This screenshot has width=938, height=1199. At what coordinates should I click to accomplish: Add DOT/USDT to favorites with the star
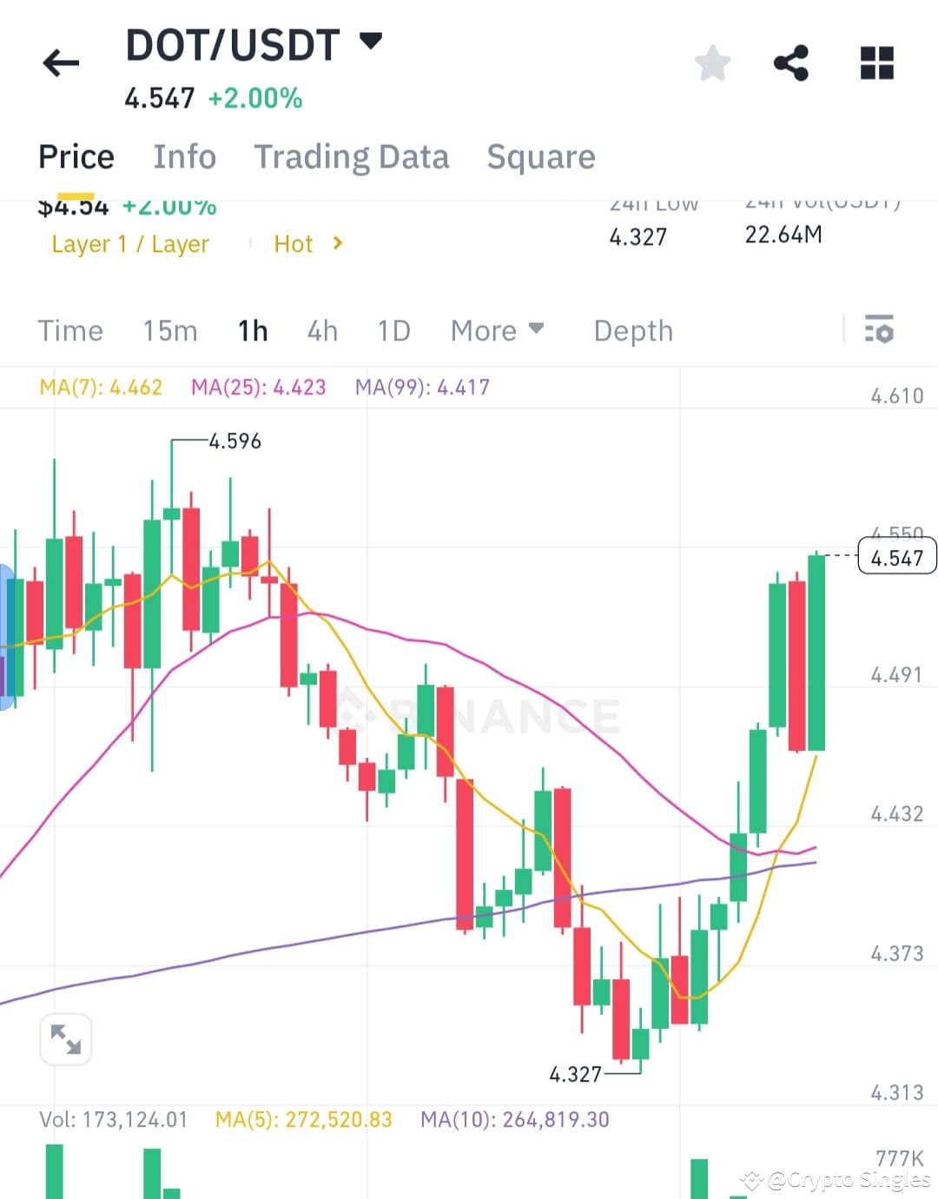713,63
